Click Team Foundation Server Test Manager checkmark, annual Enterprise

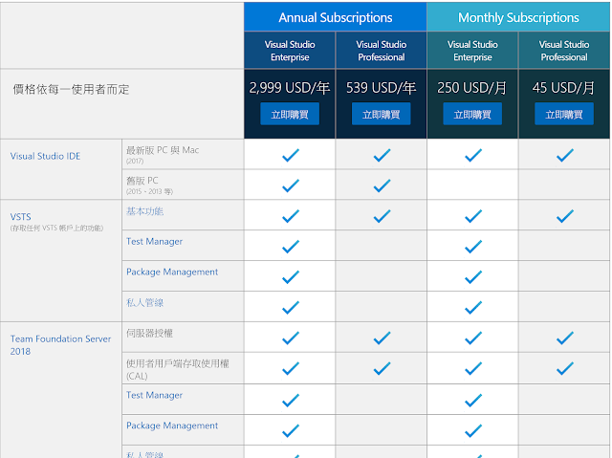pyautogui.click(x=291, y=401)
